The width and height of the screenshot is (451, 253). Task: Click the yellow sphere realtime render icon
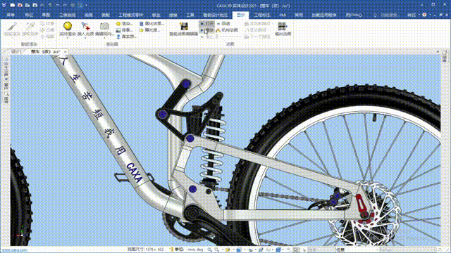click(x=68, y=26)
